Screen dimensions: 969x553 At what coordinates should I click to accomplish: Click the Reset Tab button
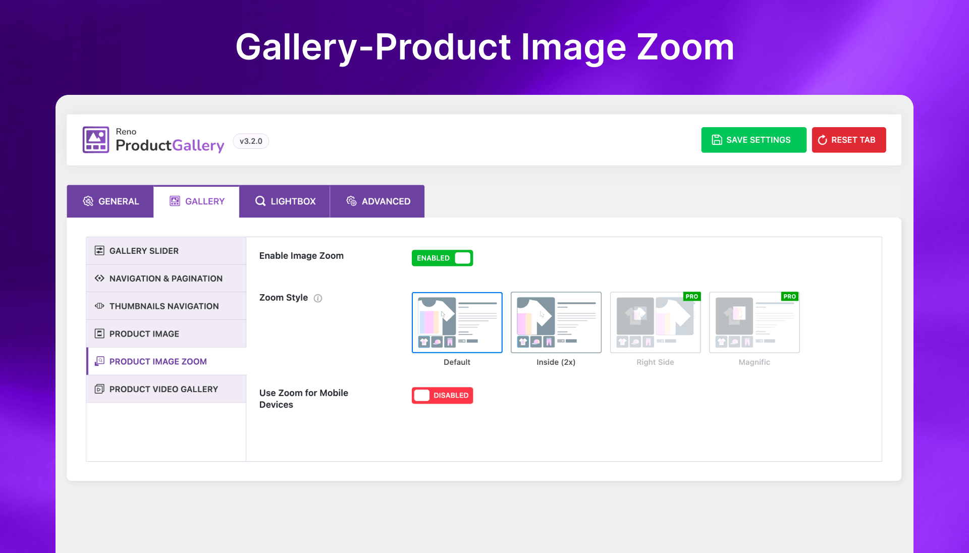[849, 140]
